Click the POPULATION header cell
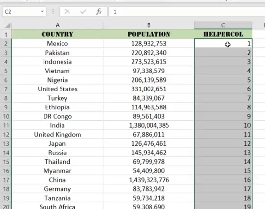 [x=149, y=34]
